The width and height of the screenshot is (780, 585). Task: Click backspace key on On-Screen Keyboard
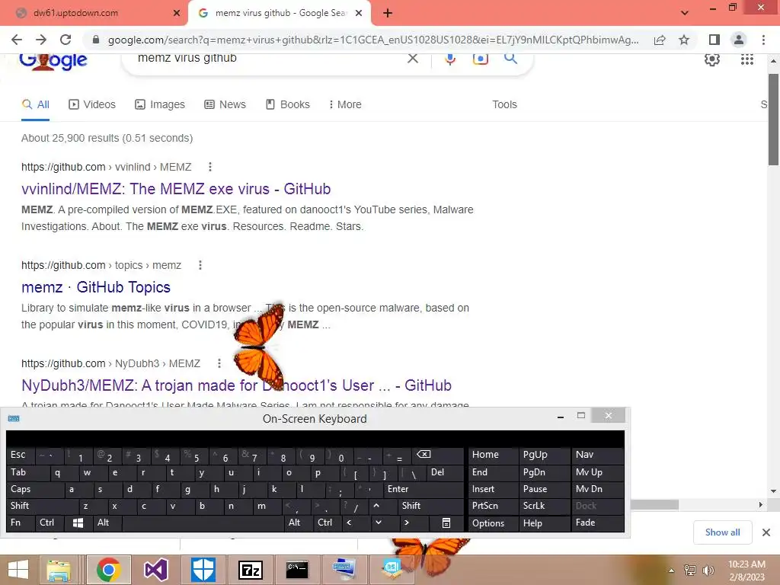tap(438, 455)
